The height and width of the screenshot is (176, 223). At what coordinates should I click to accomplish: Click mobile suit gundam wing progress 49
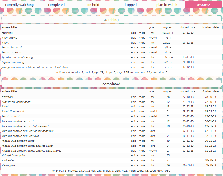point(168,141)
